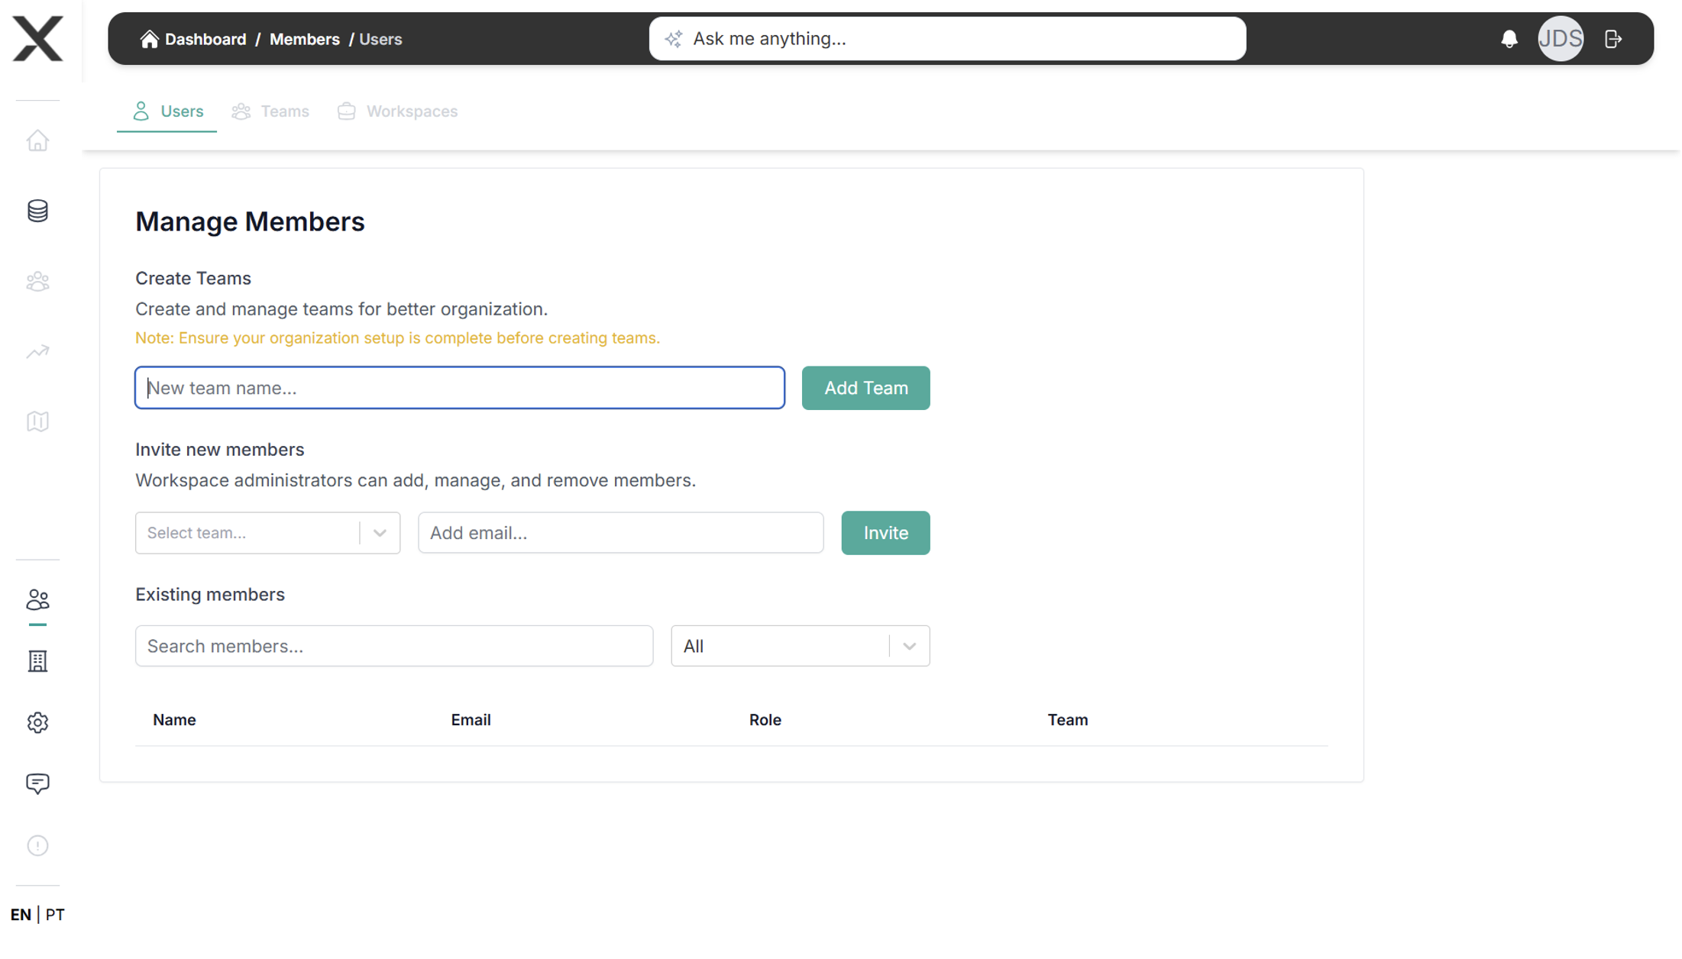Screen dimensions: 1682x959
Task: Open the info alert circle icon in the sidebar
Action: pos(37,846)
